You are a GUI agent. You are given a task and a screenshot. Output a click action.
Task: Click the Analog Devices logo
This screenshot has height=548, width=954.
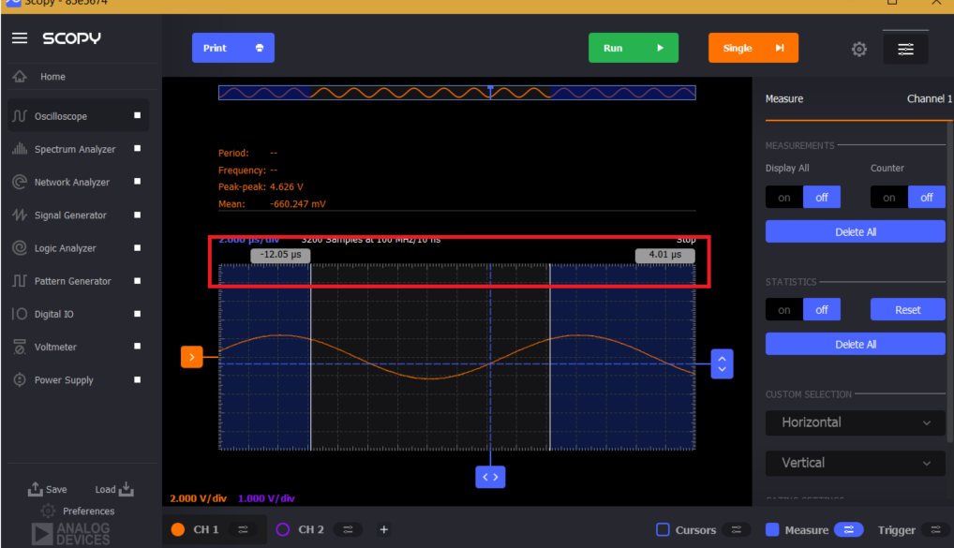[70, 533]
